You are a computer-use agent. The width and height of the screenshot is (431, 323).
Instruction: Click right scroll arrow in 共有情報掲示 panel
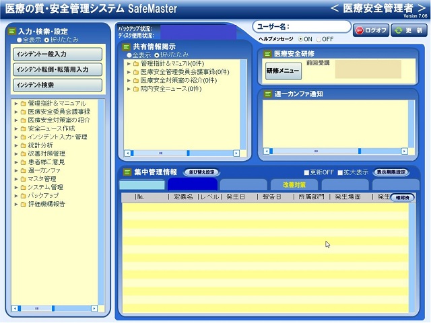[x=236, y=153]
